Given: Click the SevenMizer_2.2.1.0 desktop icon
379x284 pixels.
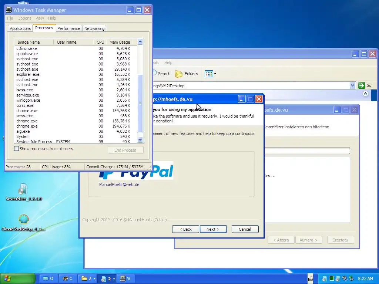Looking at the screenshot, I should point(23,192).
